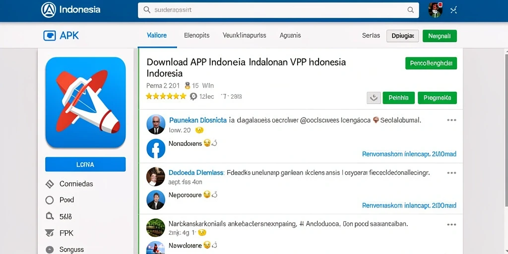Click the five-star rating
508x254 pixels.
[x=166, y=96]
